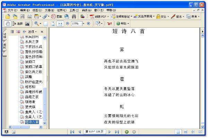Choose the 选择 text select tool

coord(18,24)
